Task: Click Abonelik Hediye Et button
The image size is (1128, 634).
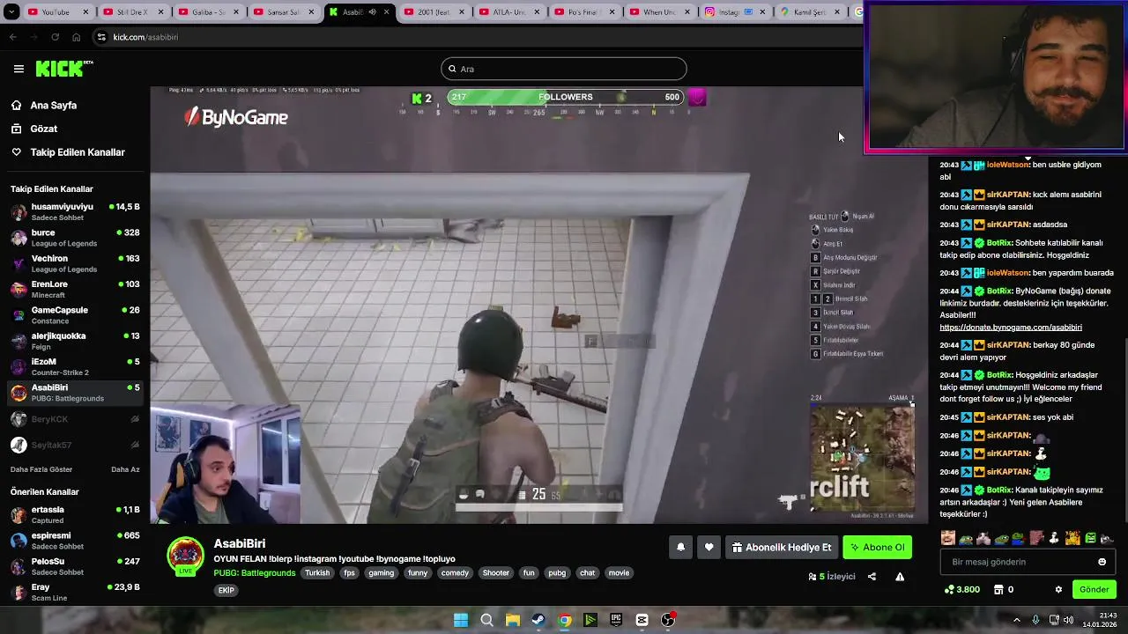Action: click(x=782, y=547)
